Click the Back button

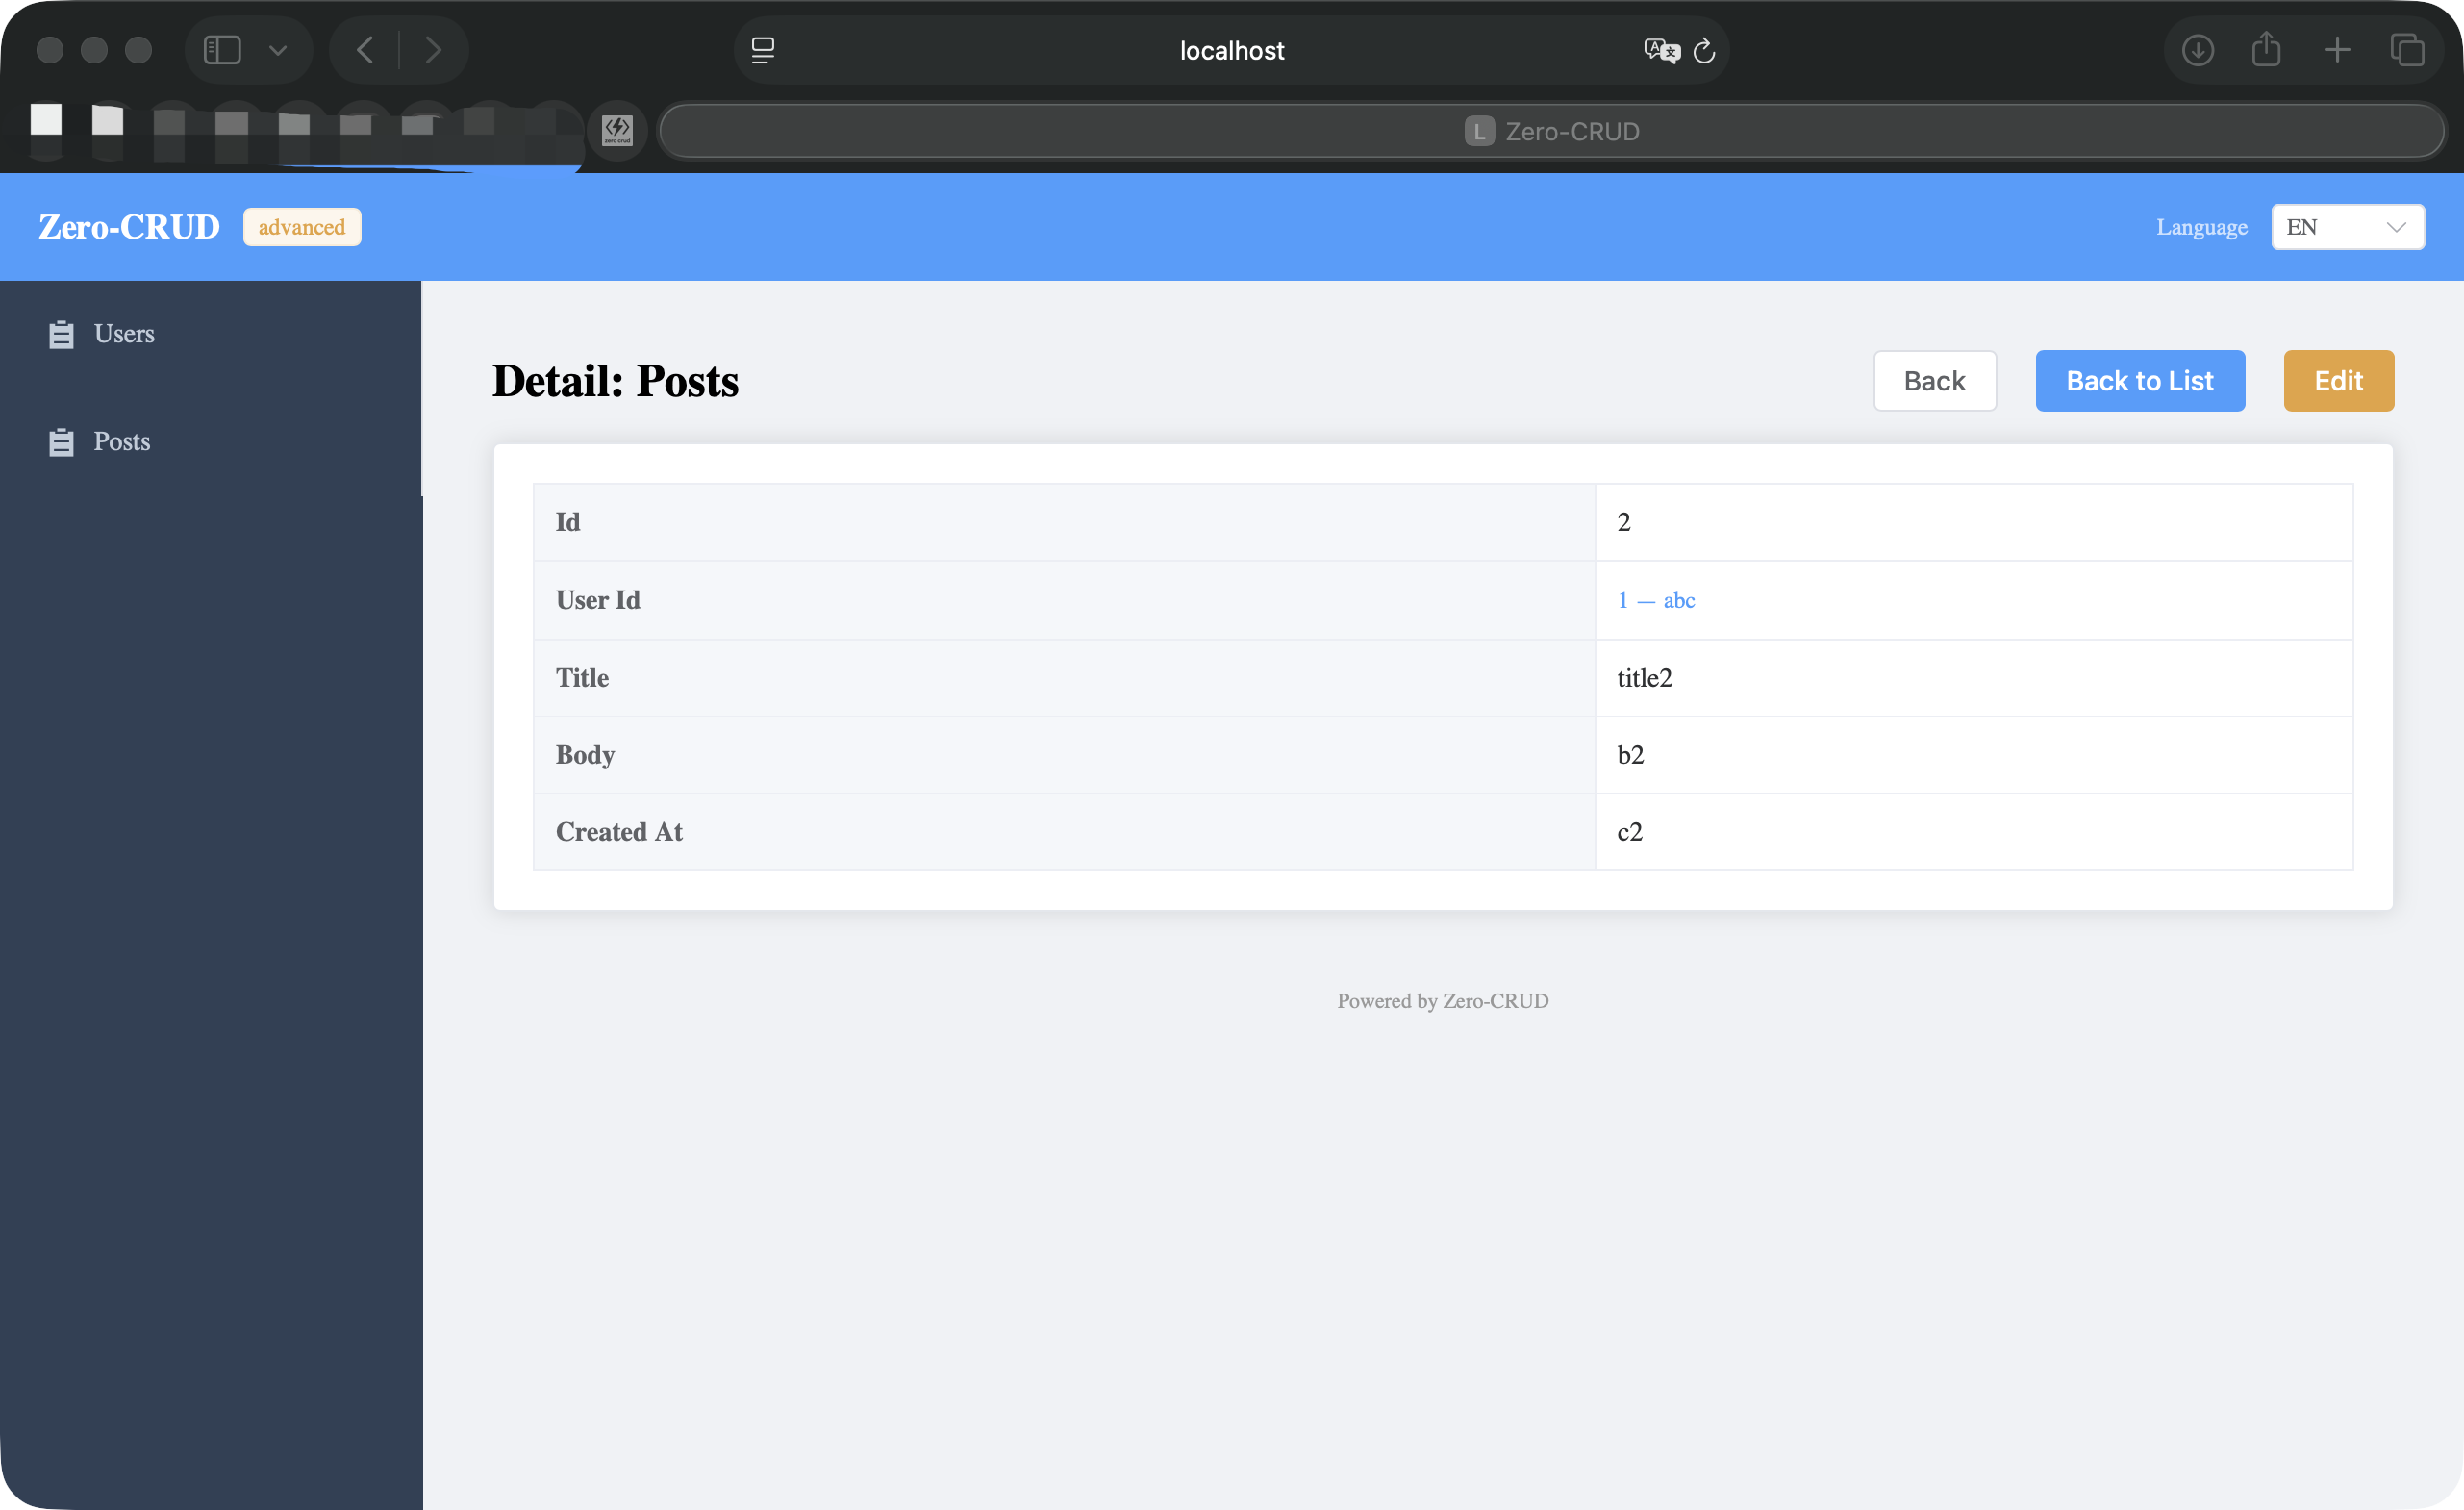point(1934,381)
